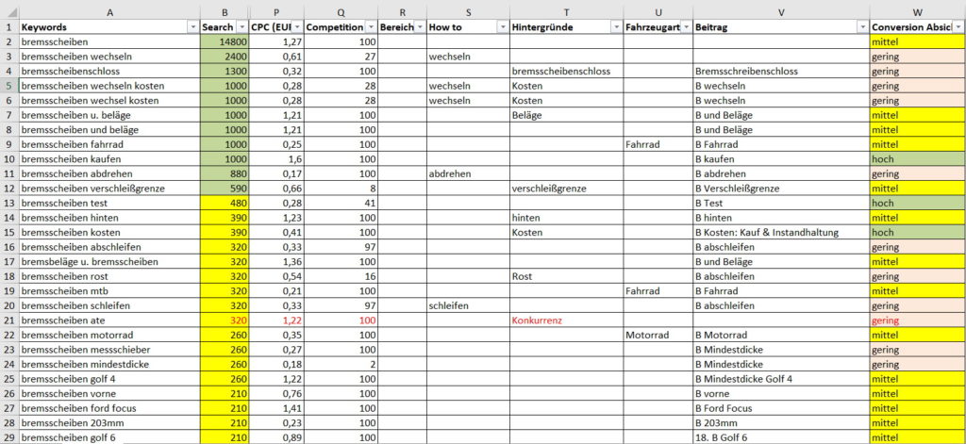Select column P header

pos(276,12)
